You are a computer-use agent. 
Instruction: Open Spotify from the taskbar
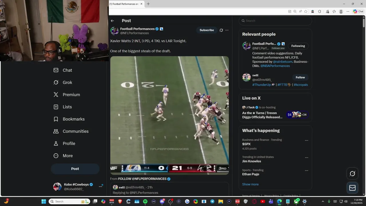(145, 201)
